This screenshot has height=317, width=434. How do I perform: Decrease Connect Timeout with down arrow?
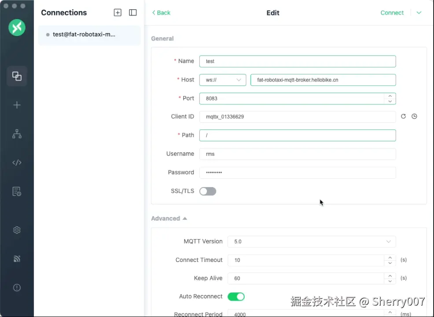[x=390, y=263]
